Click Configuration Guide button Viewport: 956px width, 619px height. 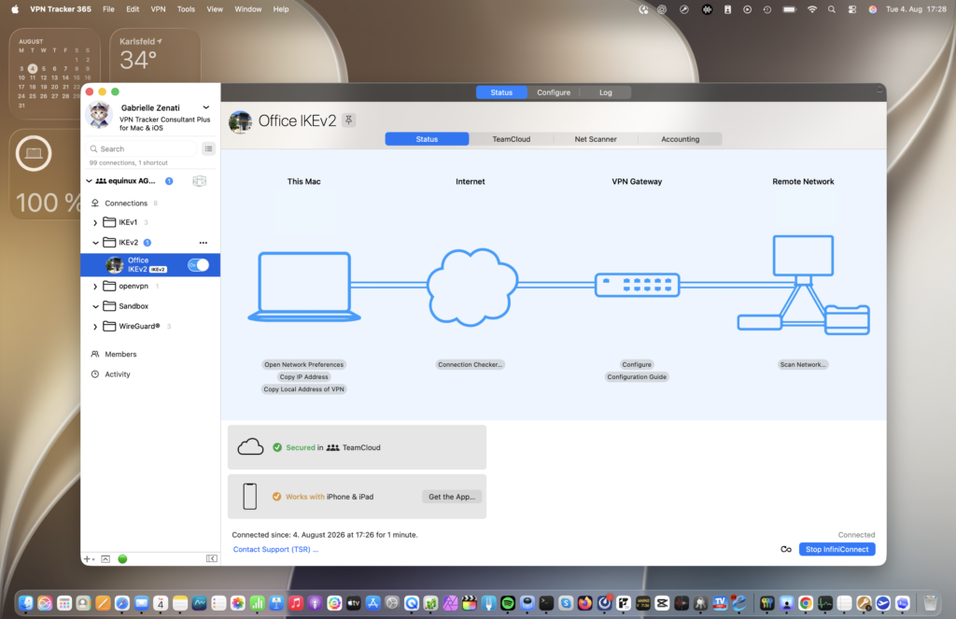tap(637, 377)
